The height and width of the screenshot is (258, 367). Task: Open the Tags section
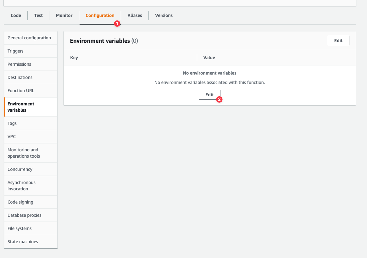point(31,123)
